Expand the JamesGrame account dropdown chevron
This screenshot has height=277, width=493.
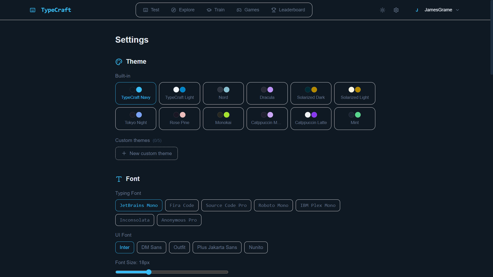[x=458, y=10]
